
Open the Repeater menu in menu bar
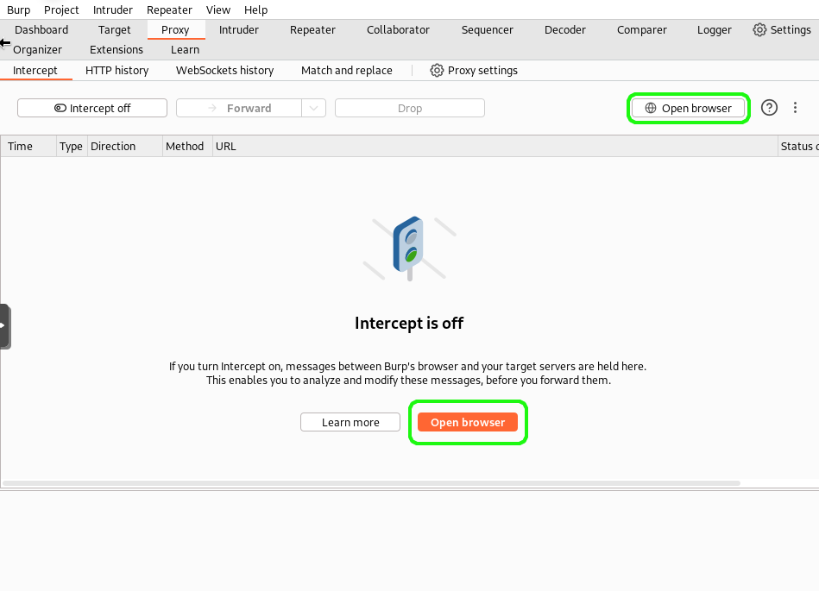(x=169, y=10)
